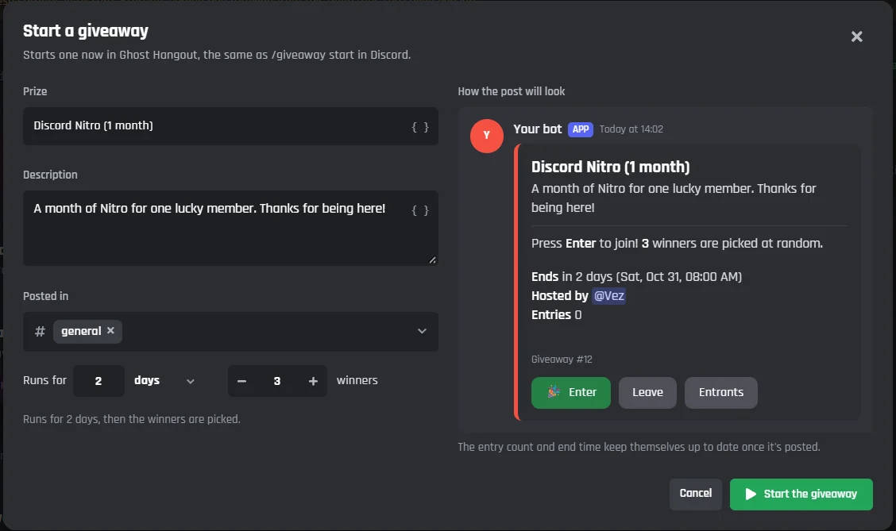Click the Your bot name
This screenshot has height=531, width=896.
(x=537, y=129)
